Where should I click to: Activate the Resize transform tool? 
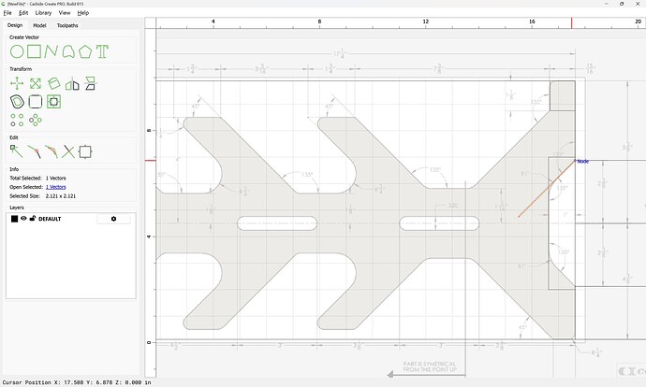coord(36,83)
